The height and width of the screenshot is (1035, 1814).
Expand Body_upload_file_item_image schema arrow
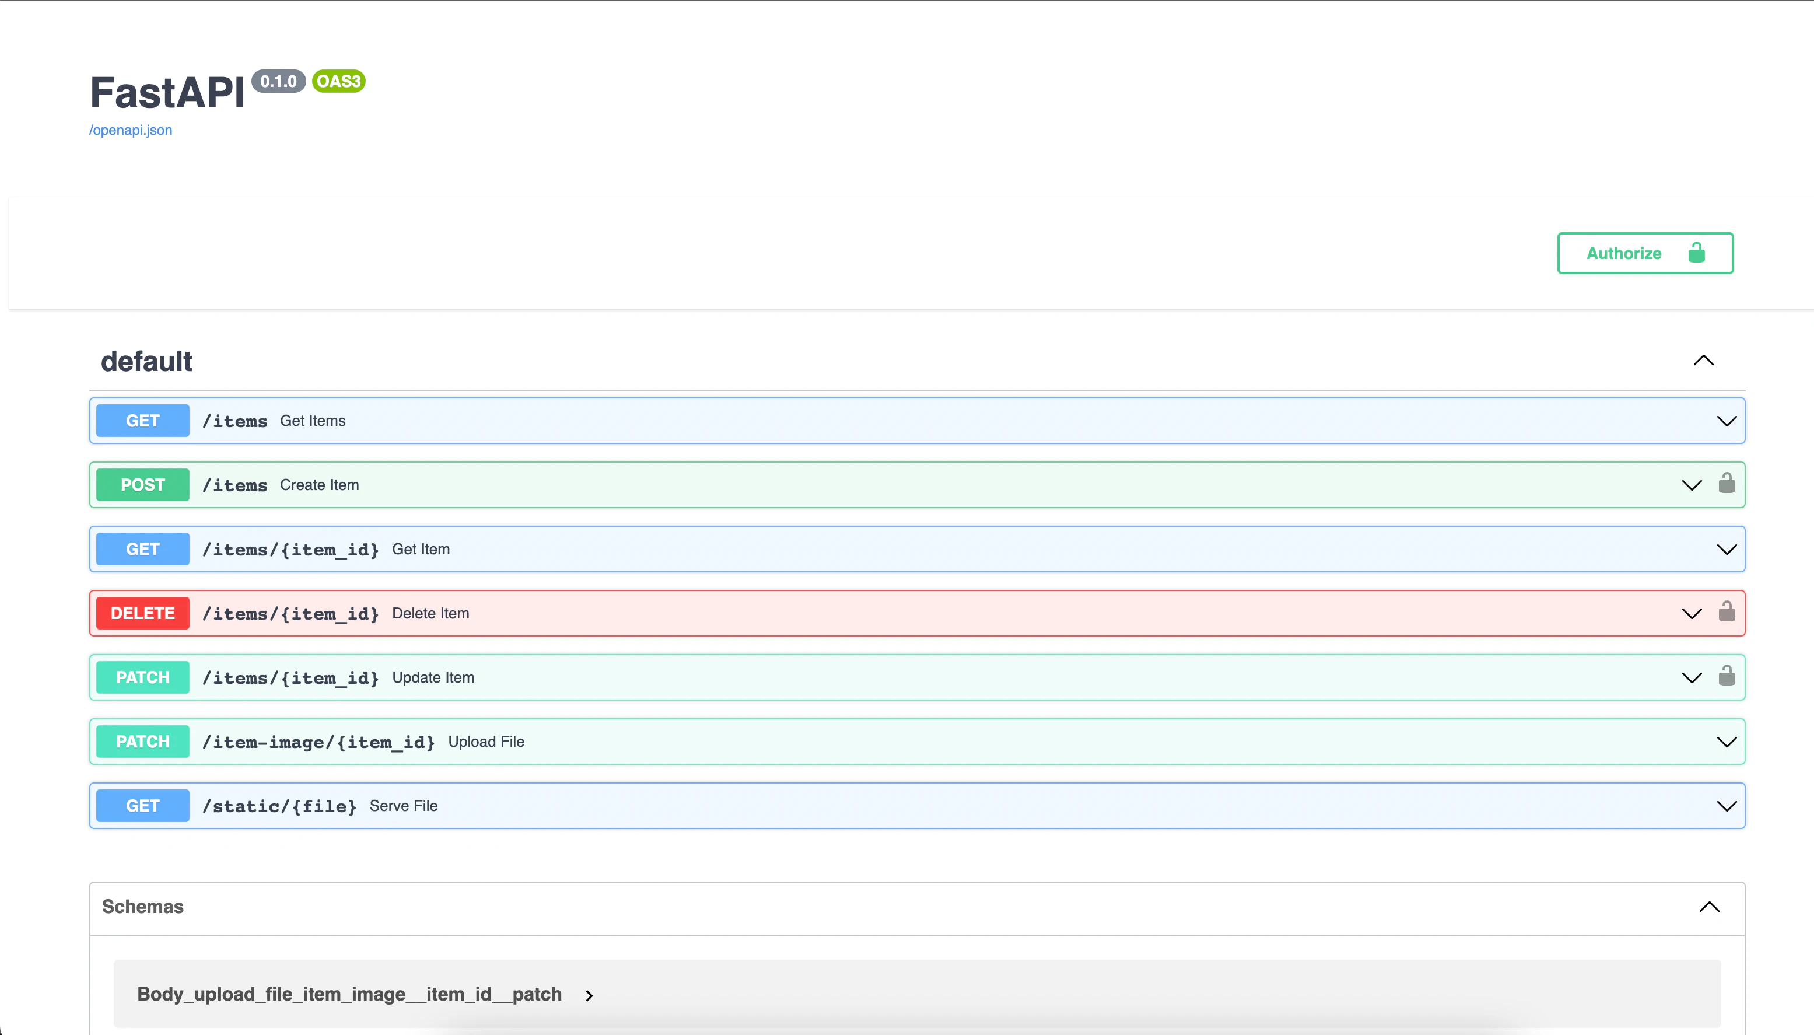tap(589, 995)
